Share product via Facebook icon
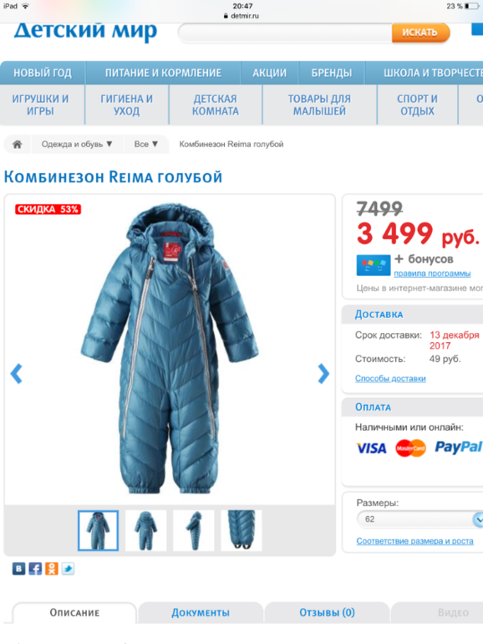This screenshot has height=644, width=483. pyautogui.click(x=35, y=569)
